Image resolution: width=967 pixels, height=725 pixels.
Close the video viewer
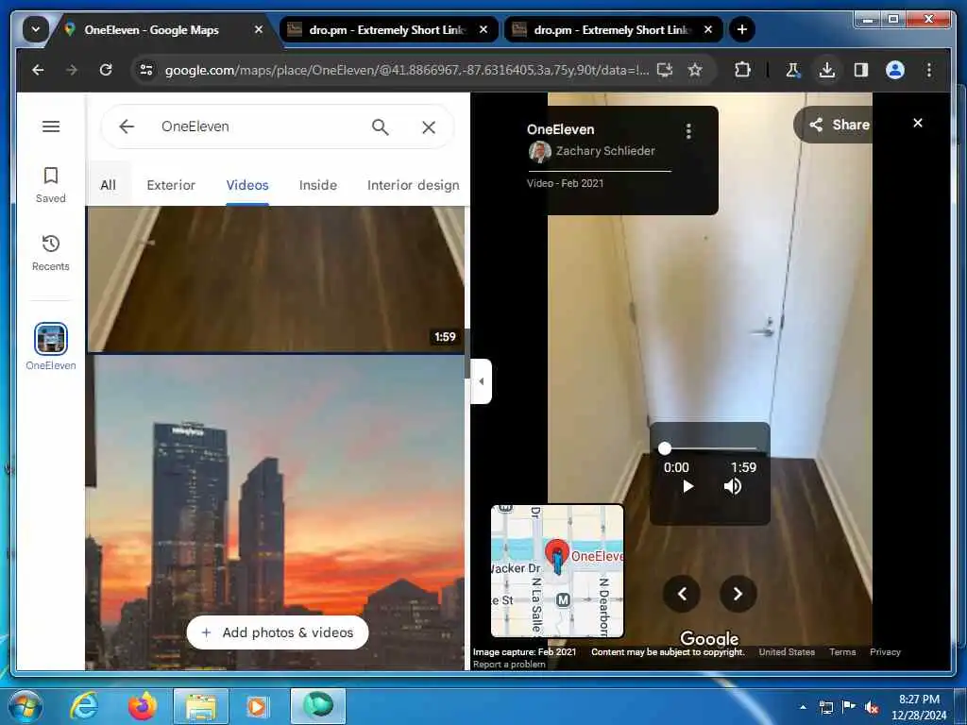[x=918, y=123]
